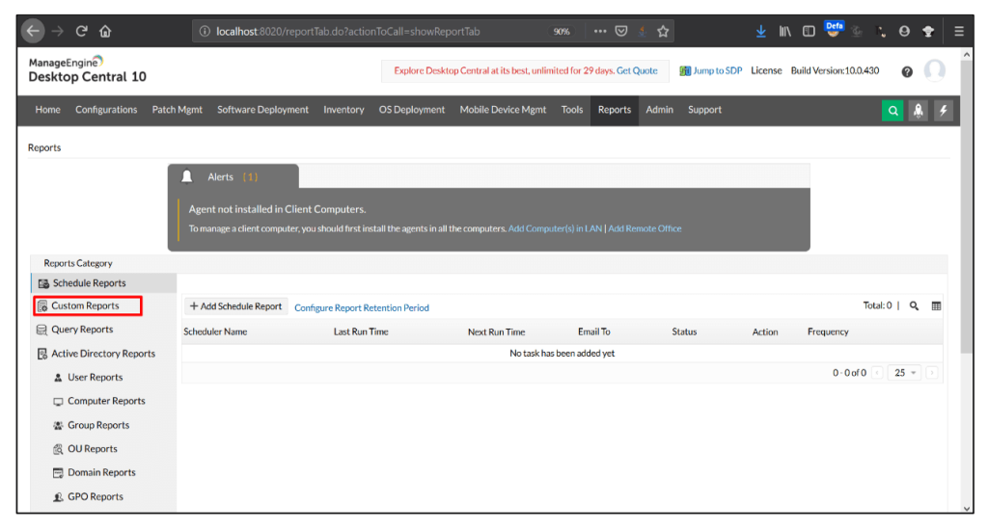
Task: Click the Schedule Reports calendar icon
Action: (x=43, y=283)
